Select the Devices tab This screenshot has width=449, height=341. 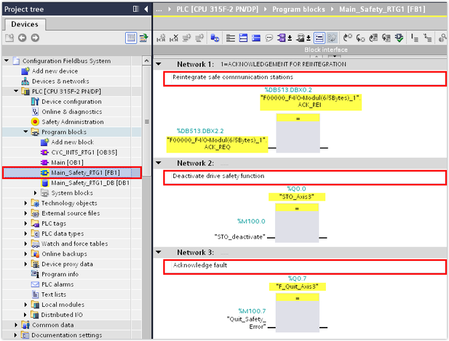tap(25, 24)
